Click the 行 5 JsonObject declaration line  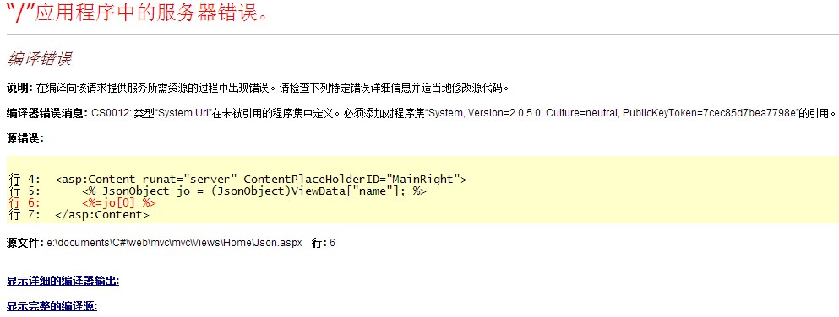(x=254, y=191)
